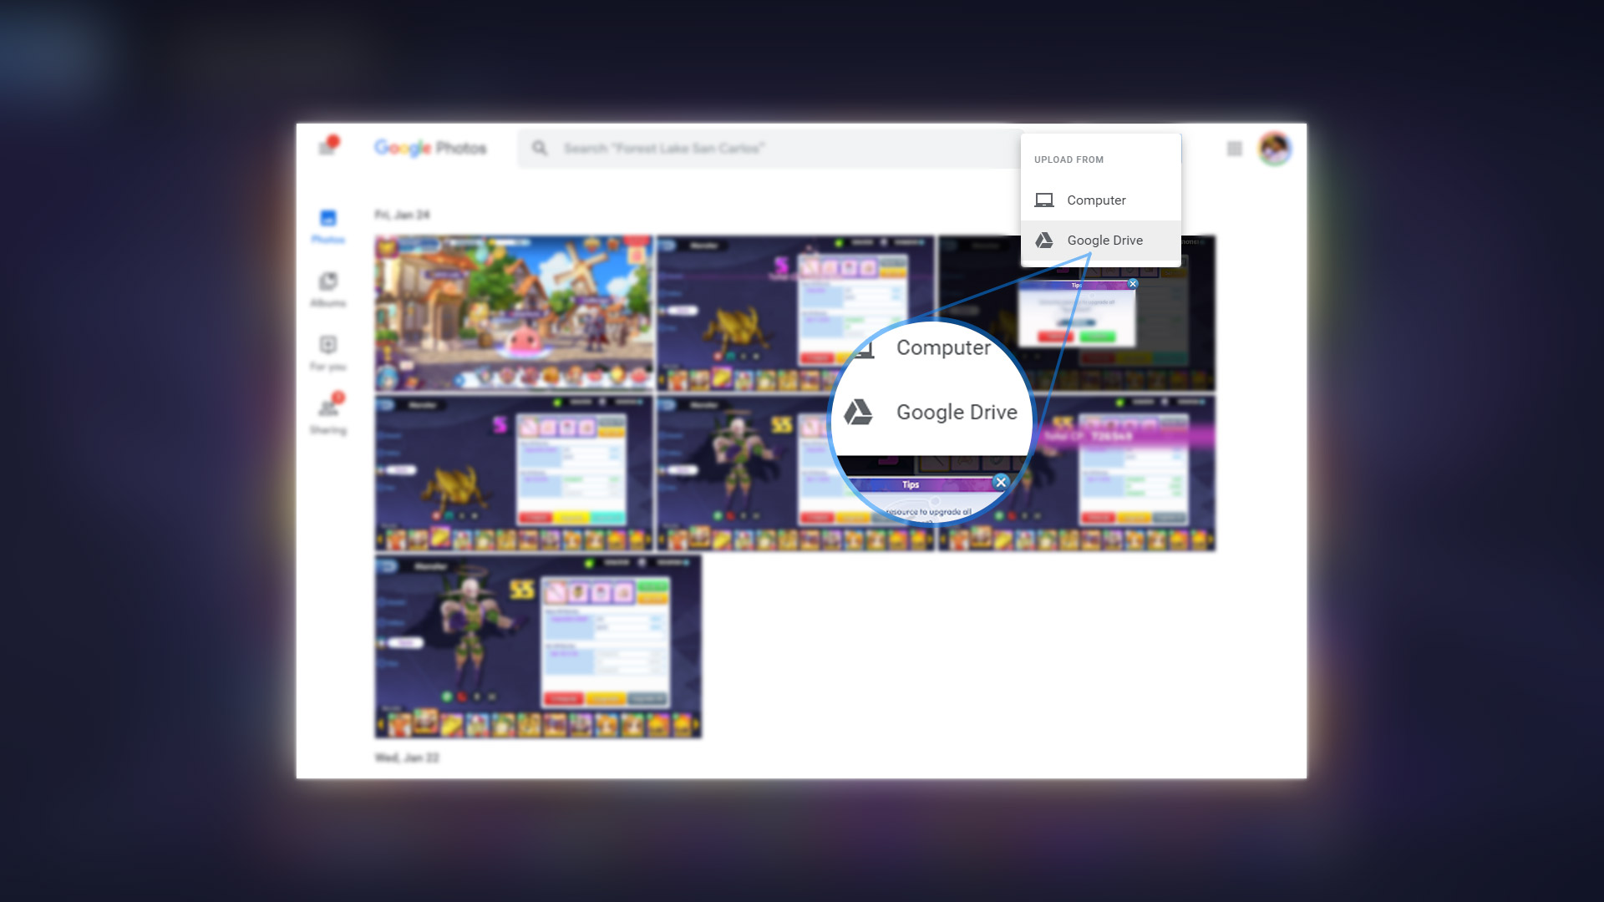This screenshot has height=902, width=1604.
Task: Select upload from Computer option
Action: (1096, 200)
